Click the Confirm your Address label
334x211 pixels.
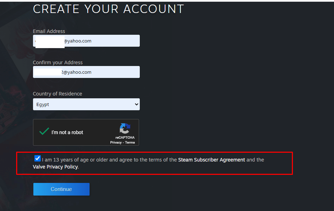tap(58, 62)
